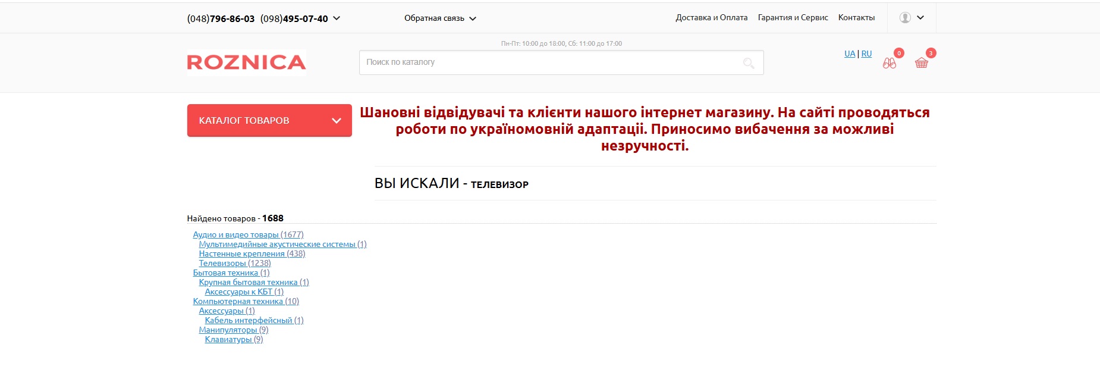Screen dimensions: 1100x379
Task: Select Настенные крепления (438) category
Action: (252, 254)
